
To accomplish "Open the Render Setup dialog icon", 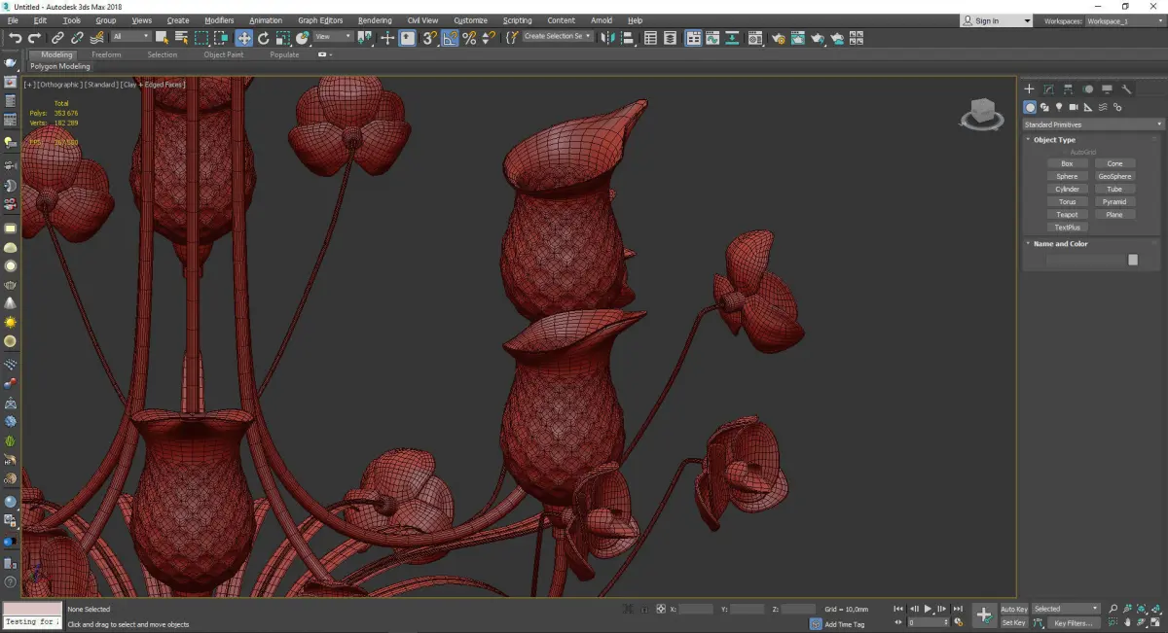I will coord(779,38).
